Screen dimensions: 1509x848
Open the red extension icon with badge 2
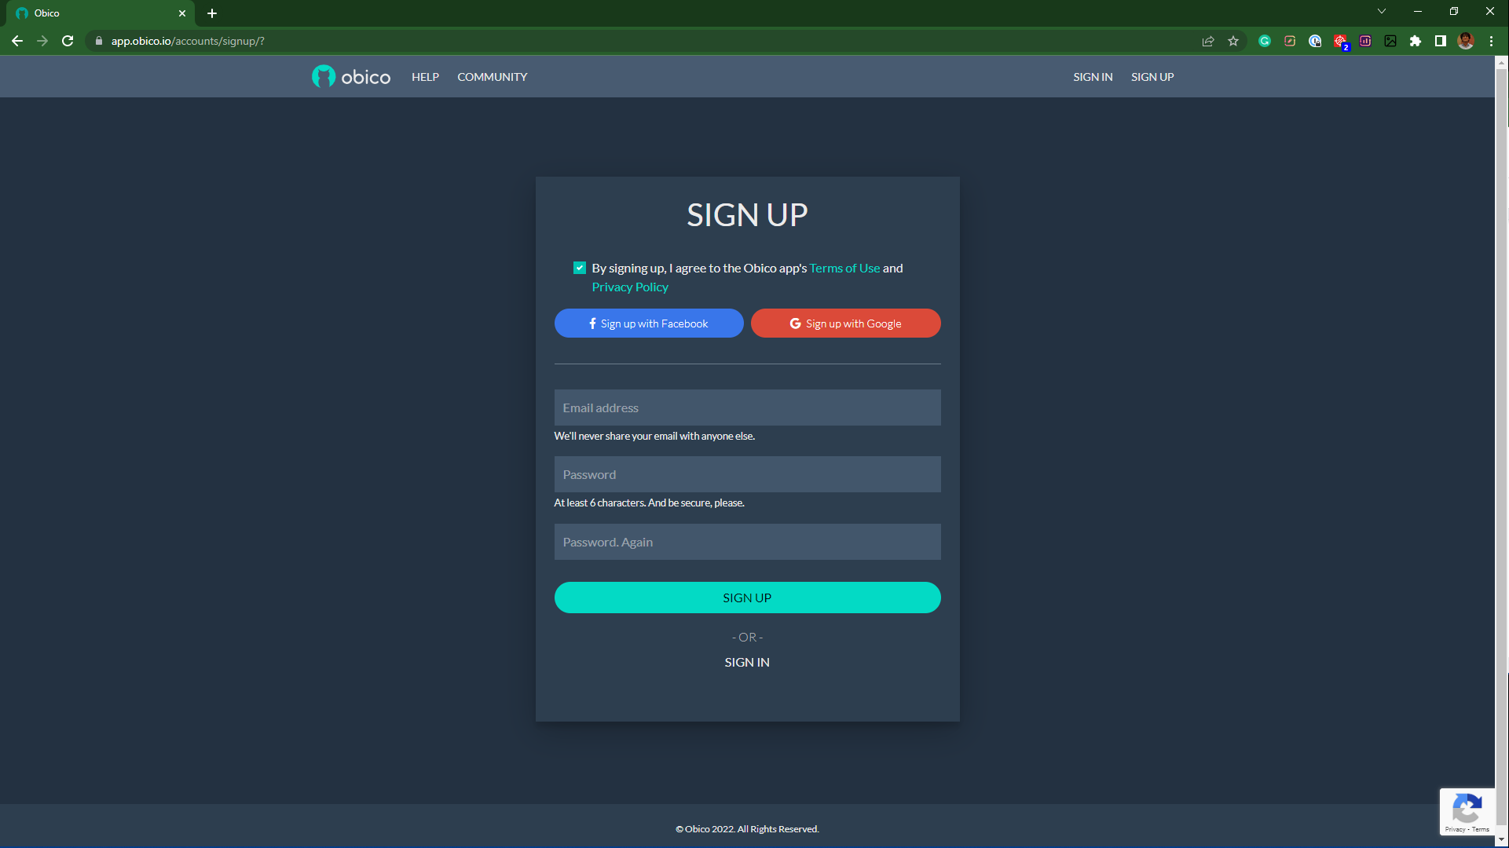(x=1340, y=41)
